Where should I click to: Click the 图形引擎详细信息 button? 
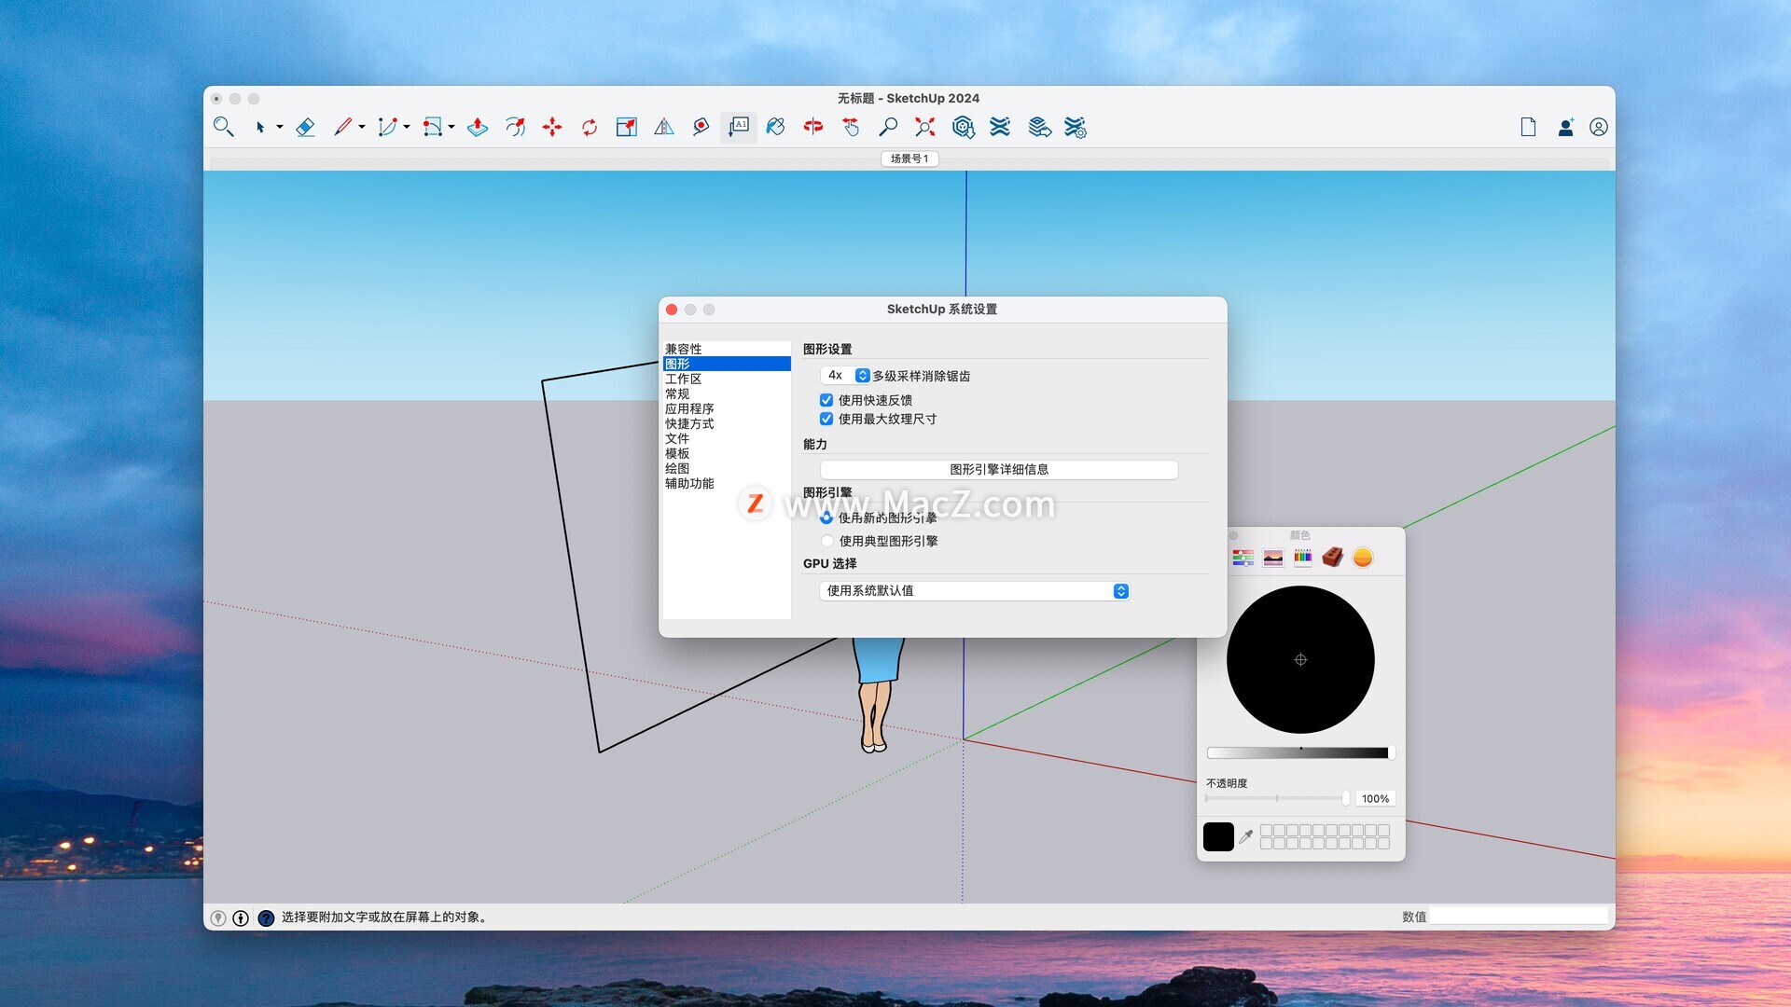[999, 469]
